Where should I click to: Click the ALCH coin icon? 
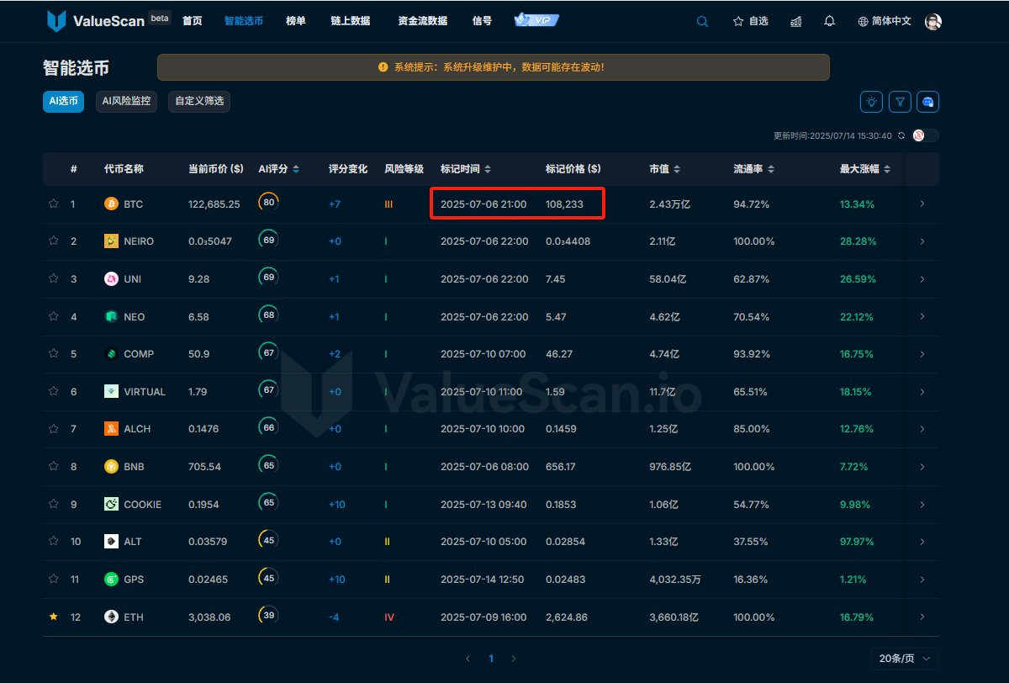click(x=111, y=428)
